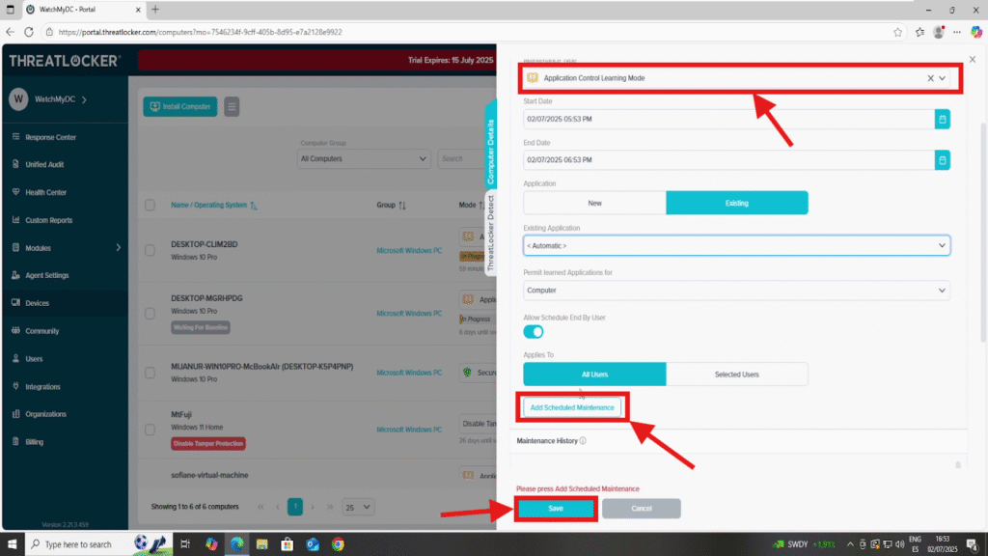The width and height of the screenshot is (988, 556).
Task: Favorite this page with star icon
Action: tap(897, 32)
